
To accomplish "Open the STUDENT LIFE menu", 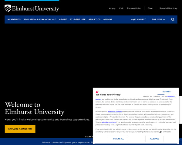I will [78, 19].
